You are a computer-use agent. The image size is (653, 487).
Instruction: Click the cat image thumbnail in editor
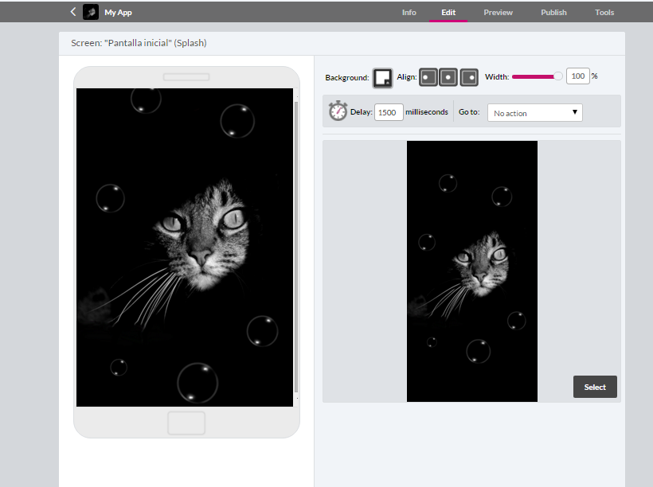click(472, 271)
